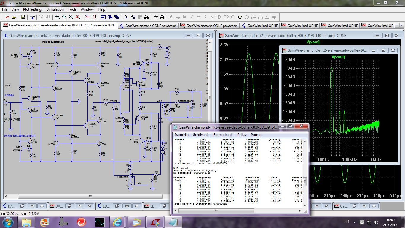Open a file with the Open folder icon

(14, 17)
